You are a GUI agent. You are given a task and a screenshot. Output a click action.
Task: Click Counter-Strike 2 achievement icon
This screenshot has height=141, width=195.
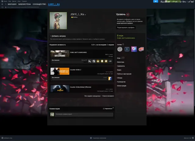click(x=110, y=78)
